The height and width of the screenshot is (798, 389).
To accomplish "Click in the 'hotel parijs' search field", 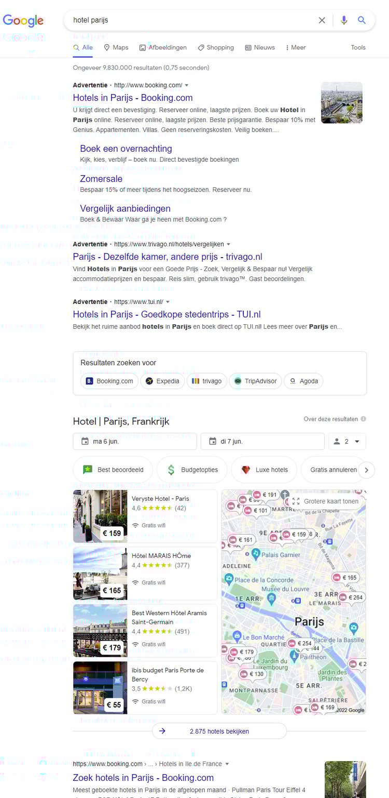I will pyautogui.click(x=192, y=20).
